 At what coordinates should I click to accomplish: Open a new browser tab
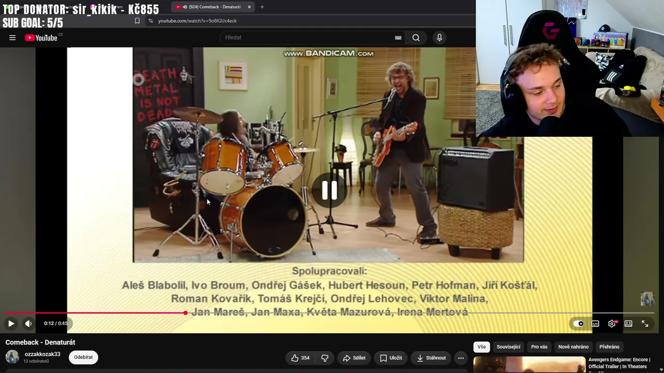[x=262, y=7]
